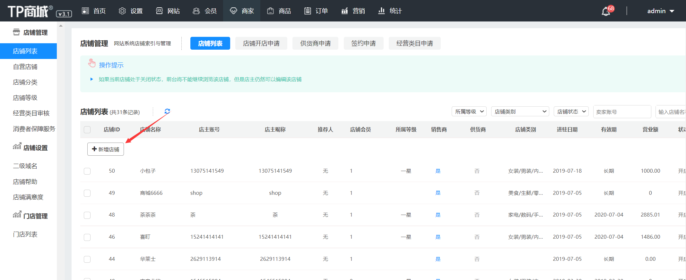Click the settings gear icon in navbar
Image resolution: width=686 pixels, height=280 pixels.
tap(122, 11)
